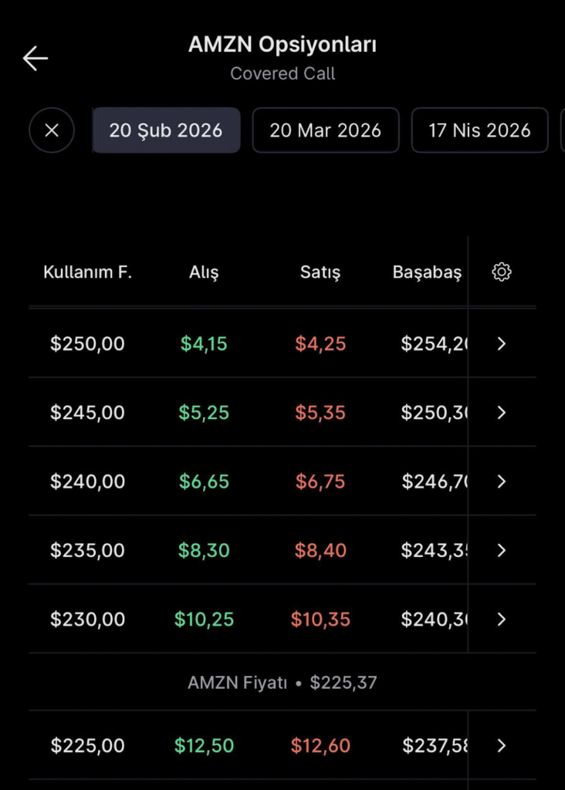Screen dimensions: 565x790
Task: Choose the 17 Nis 2026 expiration date
Action: tap(479, 130)
